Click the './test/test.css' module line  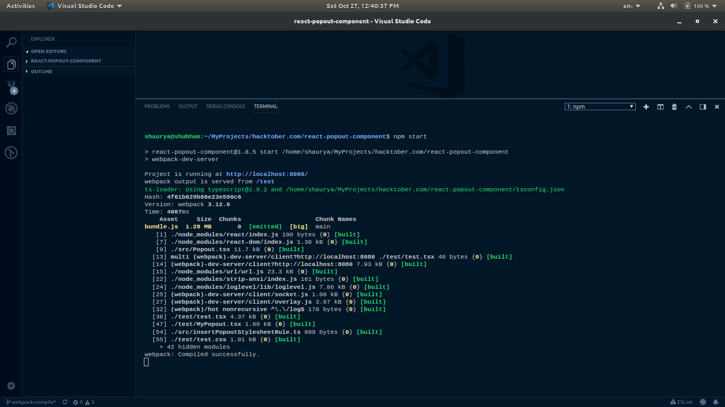pos(226,339)
